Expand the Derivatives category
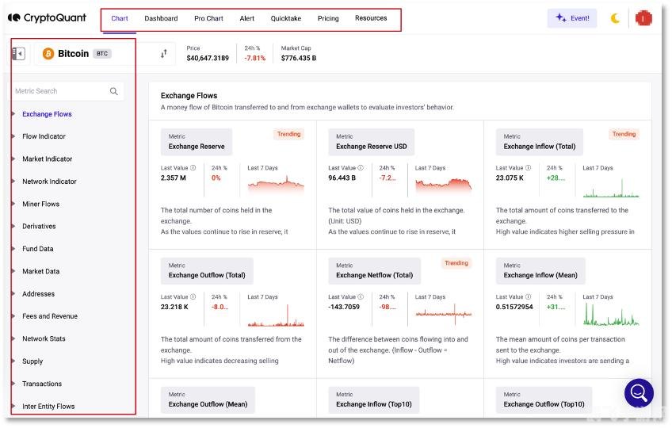This screenshot has height=428, width=672. (39, 227)
